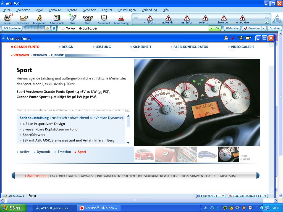
Task: Open the Pop-ups sperren dropdown
Action: (x=248, y=196)
